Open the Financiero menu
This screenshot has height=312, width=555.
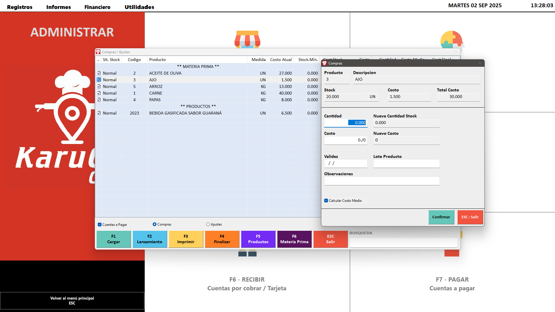pyautogui.click(x=97, y=7)
